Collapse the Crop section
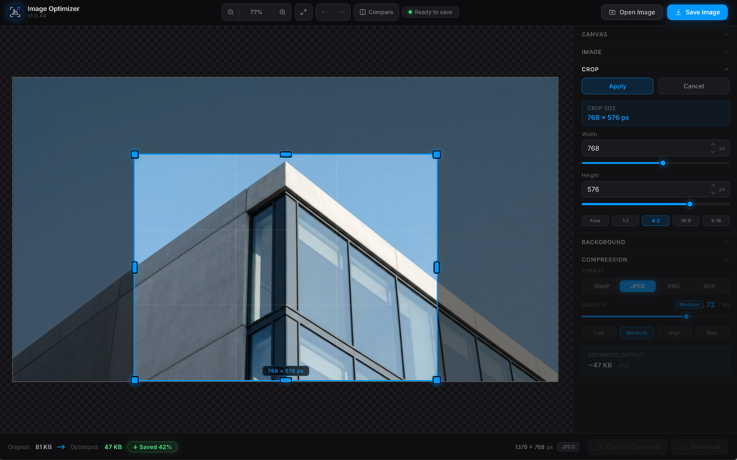The image size is (737, 460). click(655, 69)
